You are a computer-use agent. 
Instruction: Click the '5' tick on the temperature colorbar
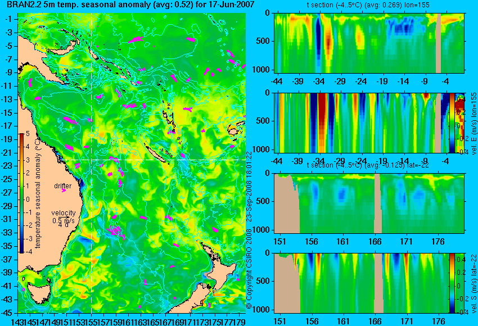click(x=28, y=134)
